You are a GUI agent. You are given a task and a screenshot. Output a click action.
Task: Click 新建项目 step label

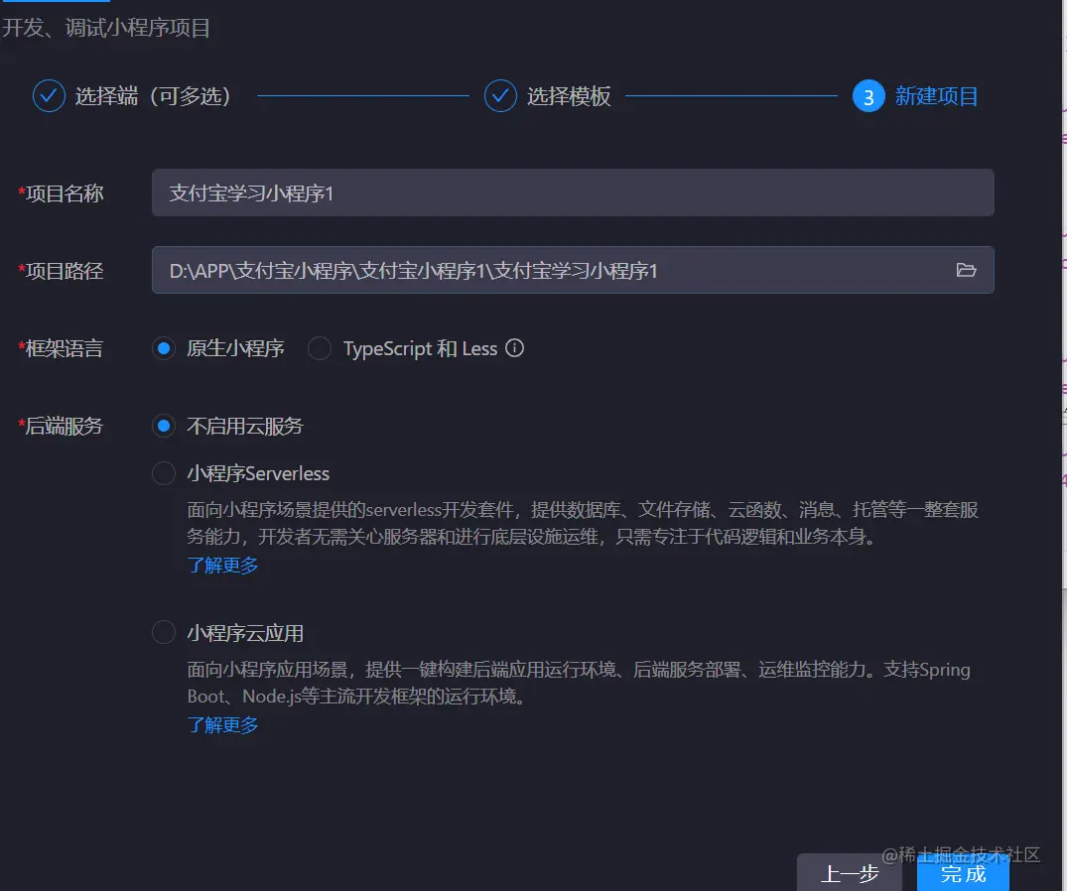[936, 96]
